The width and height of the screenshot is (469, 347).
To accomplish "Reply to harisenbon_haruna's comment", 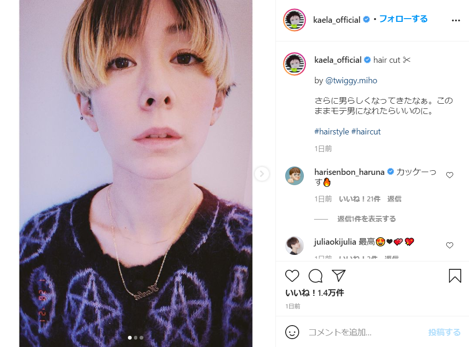I will pos(395,199).
